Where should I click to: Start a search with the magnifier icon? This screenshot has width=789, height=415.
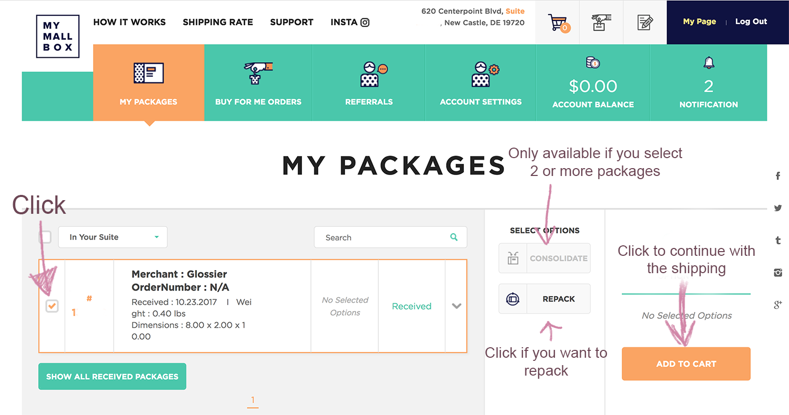click(453, 237)
